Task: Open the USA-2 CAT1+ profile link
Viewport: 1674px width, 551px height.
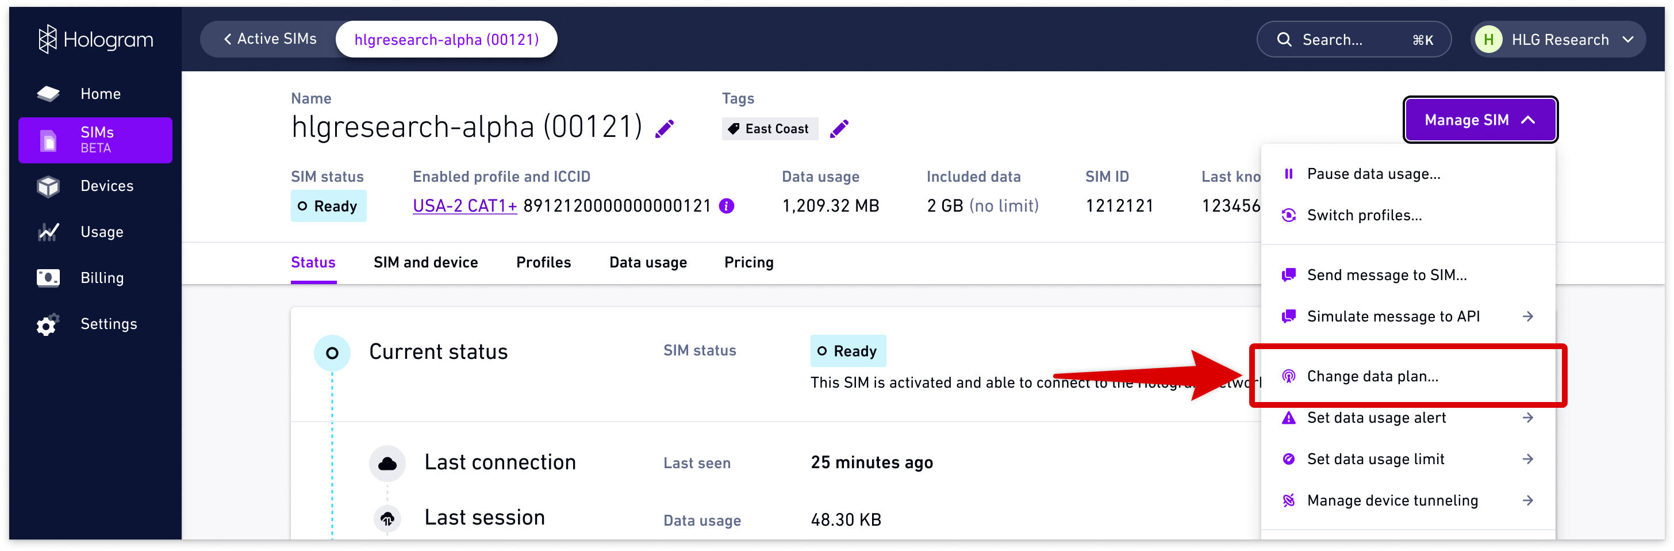Action: 464,206
